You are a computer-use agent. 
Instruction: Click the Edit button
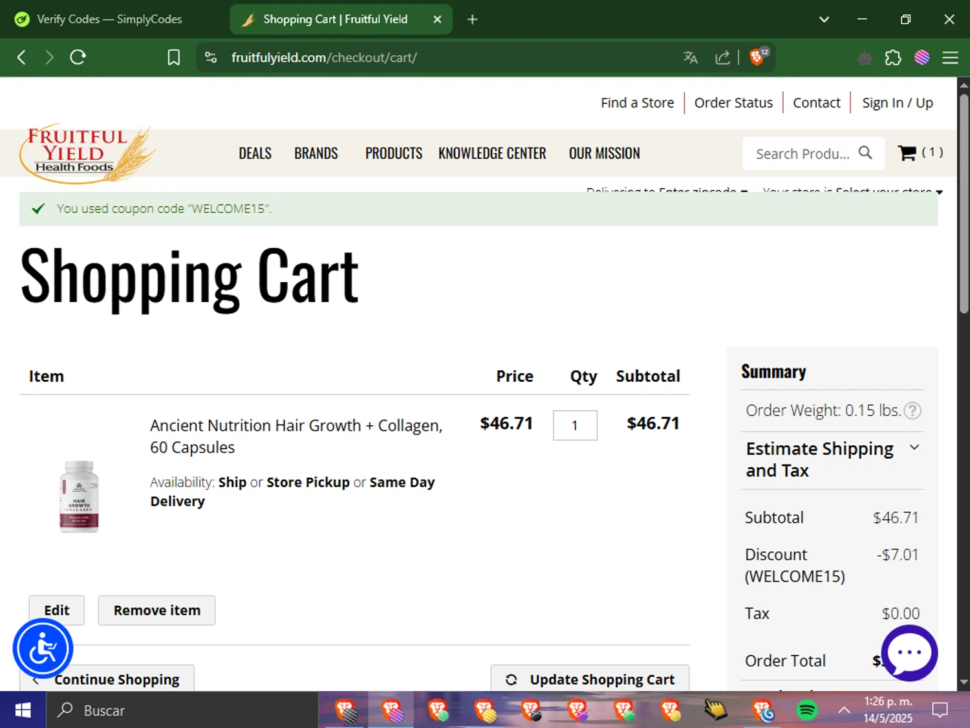point(57,610)
